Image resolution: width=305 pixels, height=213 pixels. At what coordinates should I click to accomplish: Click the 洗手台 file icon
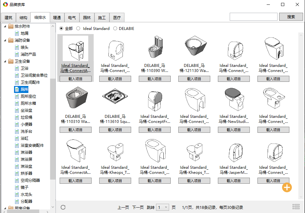(17, 131)
